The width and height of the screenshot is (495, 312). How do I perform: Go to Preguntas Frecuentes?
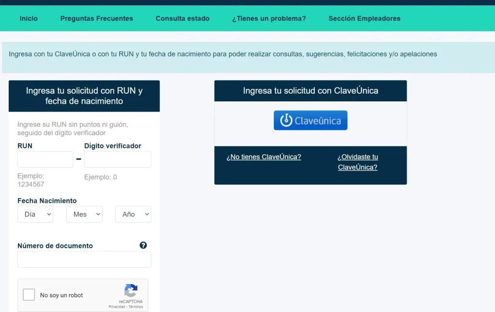pos(97,19)
